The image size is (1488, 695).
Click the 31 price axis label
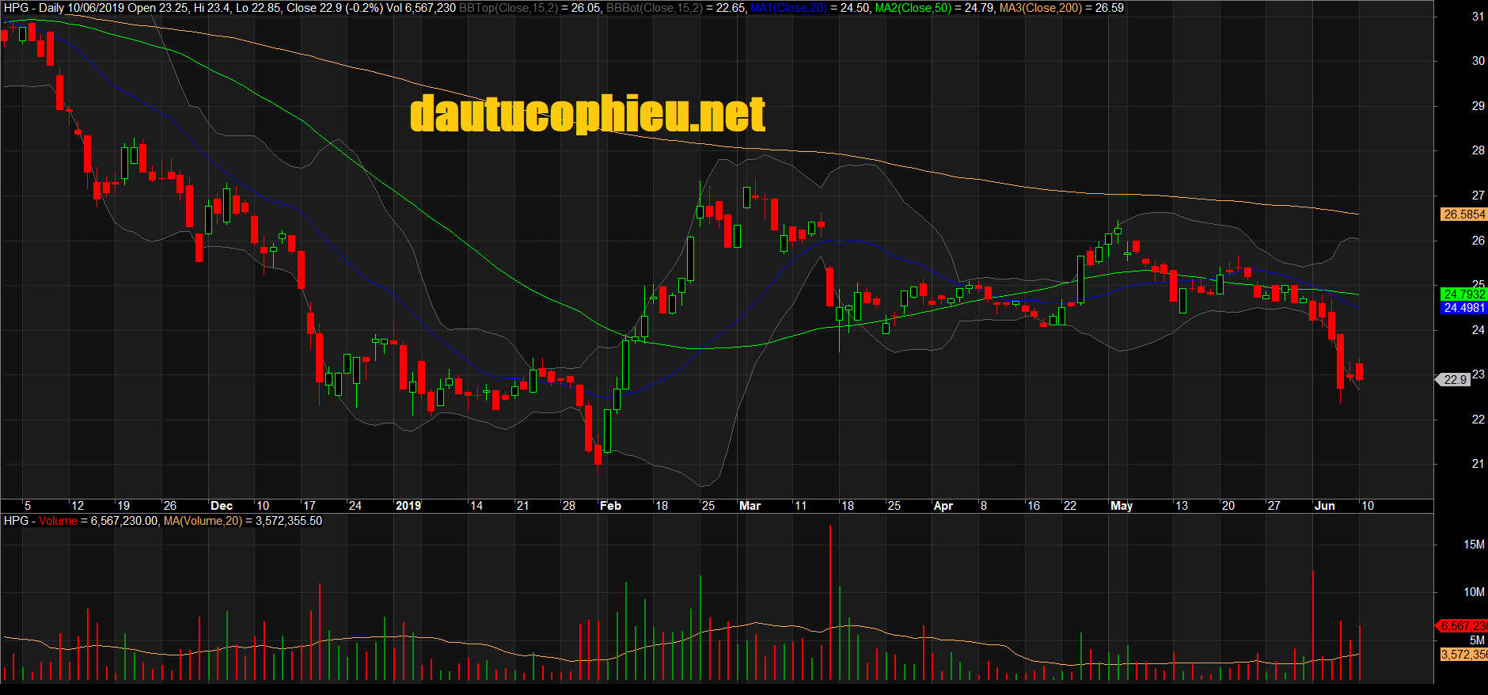[1478, 17]
